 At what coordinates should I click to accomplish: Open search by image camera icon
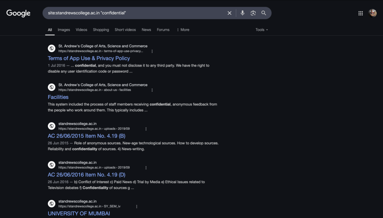click(253, 13)
